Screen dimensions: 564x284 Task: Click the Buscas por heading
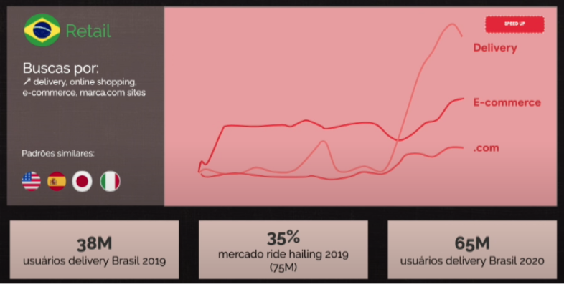click(60, 68)
